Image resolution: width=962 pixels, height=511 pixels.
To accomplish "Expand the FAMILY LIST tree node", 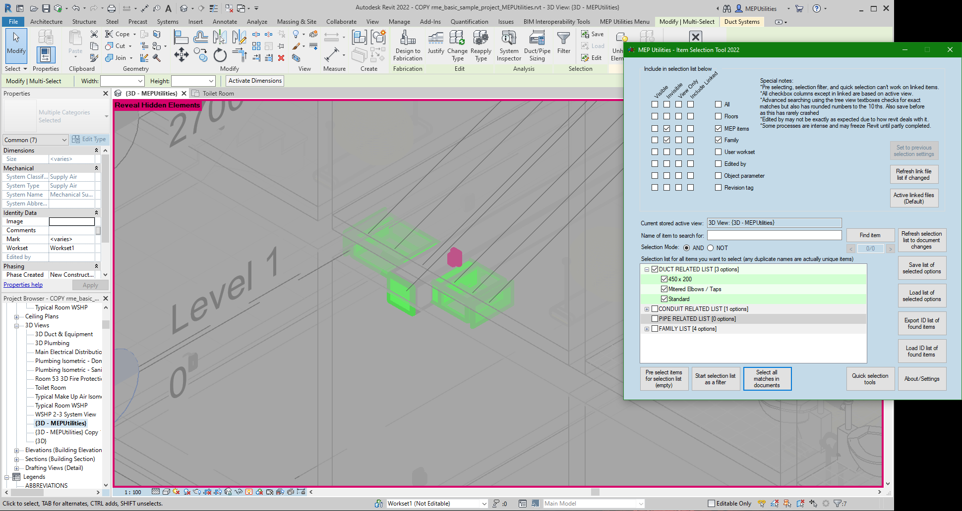I will 647,329.
